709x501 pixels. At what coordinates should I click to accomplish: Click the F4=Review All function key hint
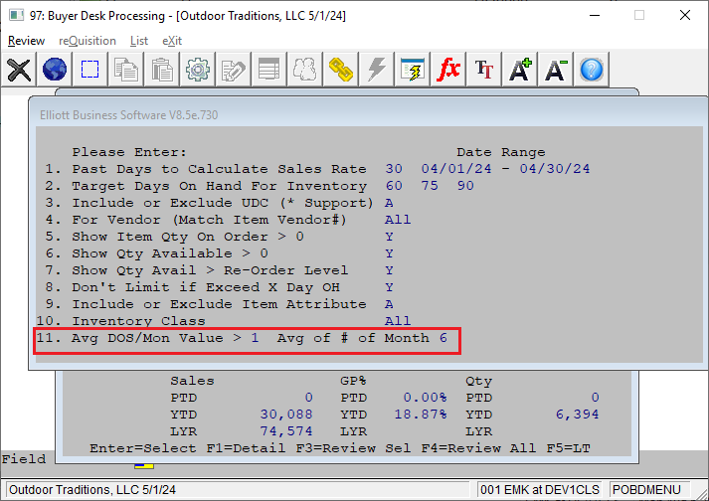tap(479, 448)
